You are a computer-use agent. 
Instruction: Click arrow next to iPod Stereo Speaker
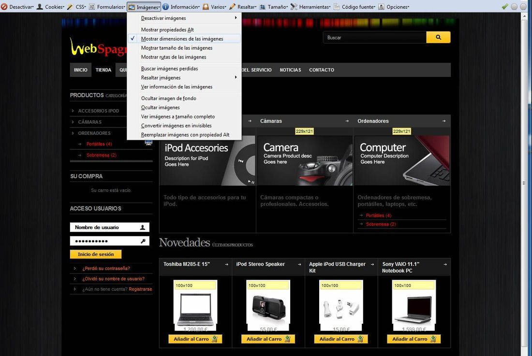click(x=299, y=265)
